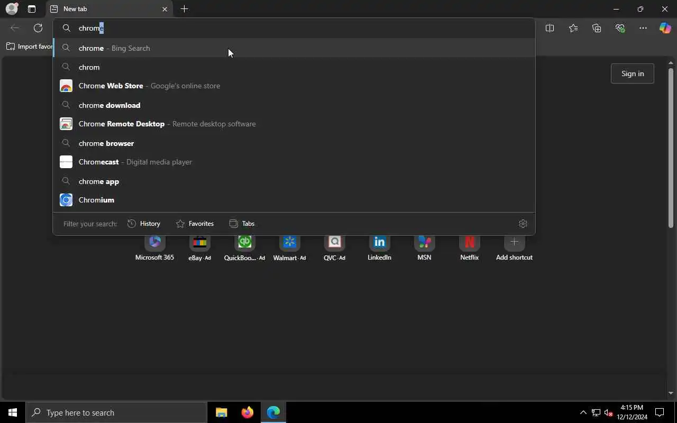Click the Sign in button
Viewport: 677px width, 423px height.
coord(633,73)
